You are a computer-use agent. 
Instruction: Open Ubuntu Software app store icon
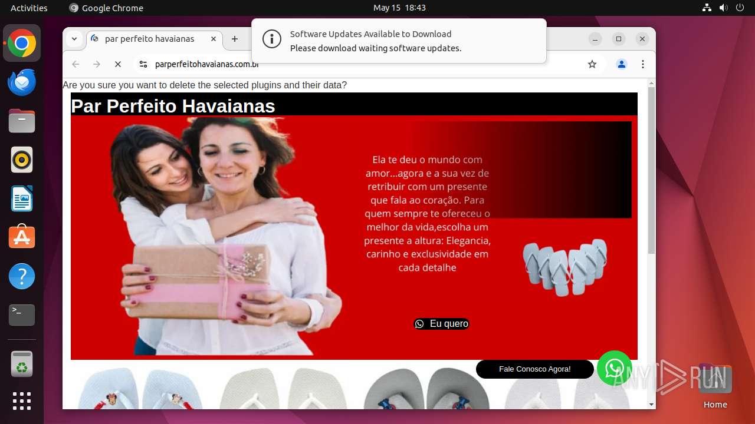pos(22,237)
